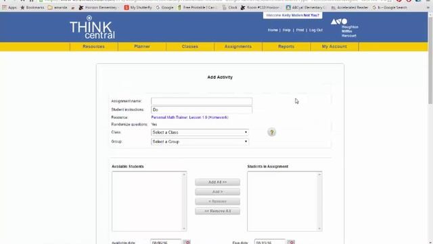Open the My Shutterfly bookmark

coord(138,7)
